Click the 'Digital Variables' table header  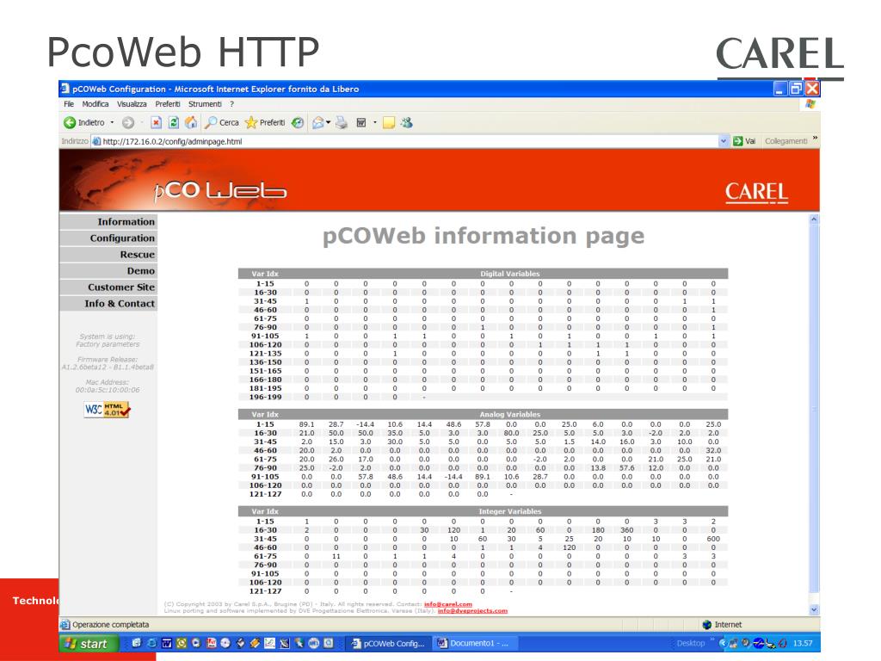click(509, 274)
